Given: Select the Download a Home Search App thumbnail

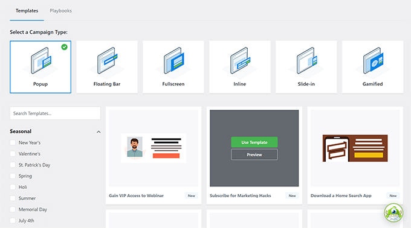Looking at the screenshot, I should click(x=355, y=148).
